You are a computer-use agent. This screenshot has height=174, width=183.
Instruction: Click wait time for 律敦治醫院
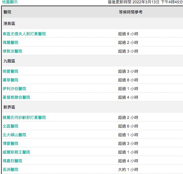pyautogui.click(x=128, y=51)
